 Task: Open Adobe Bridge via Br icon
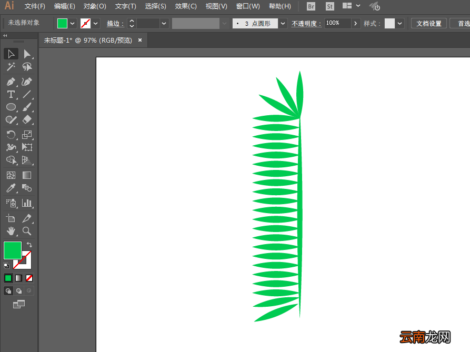(x=311, y=6)
